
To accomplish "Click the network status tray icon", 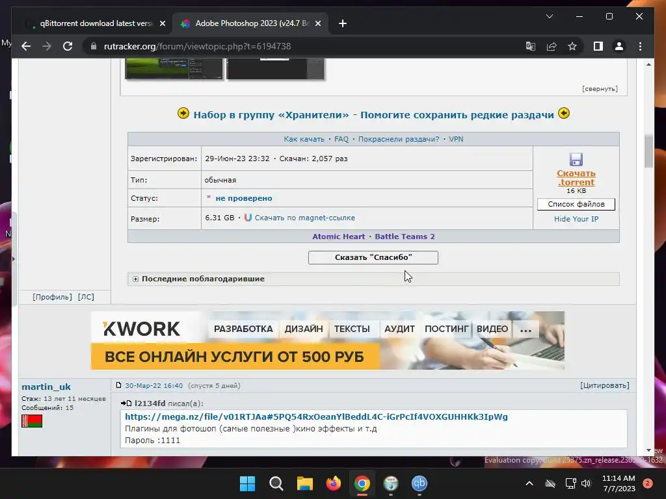I will pos(570,483).
